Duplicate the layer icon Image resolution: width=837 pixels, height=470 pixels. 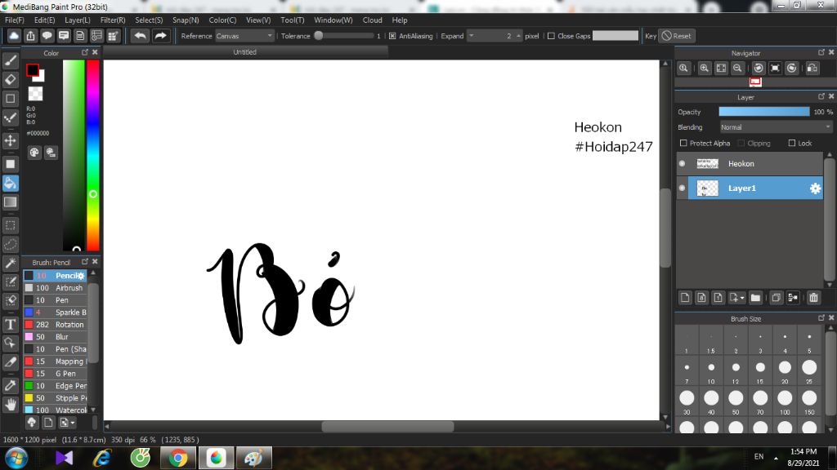(777, 298)
